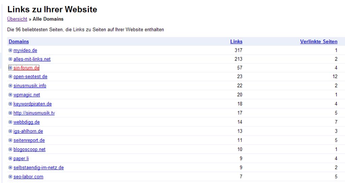Expand the wpmagic.net row
345x183 pixels.
pyautogui.click(x=10, y=95)
